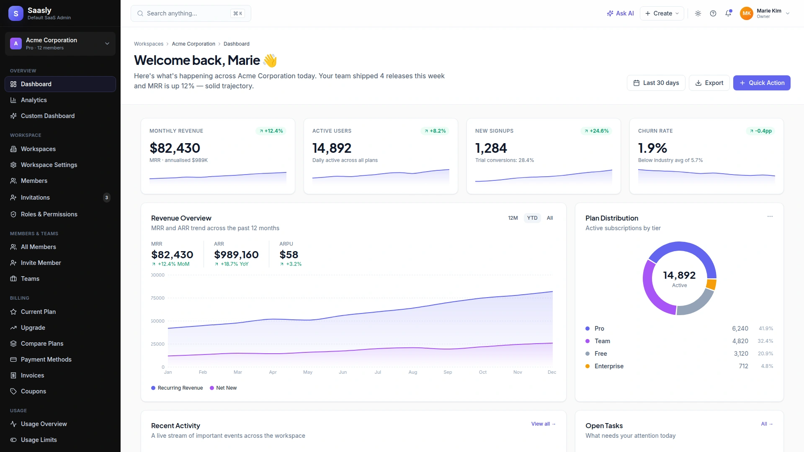
Task: Open Dashboard grid icon in sidebar
Action: (x=13, y=84)
